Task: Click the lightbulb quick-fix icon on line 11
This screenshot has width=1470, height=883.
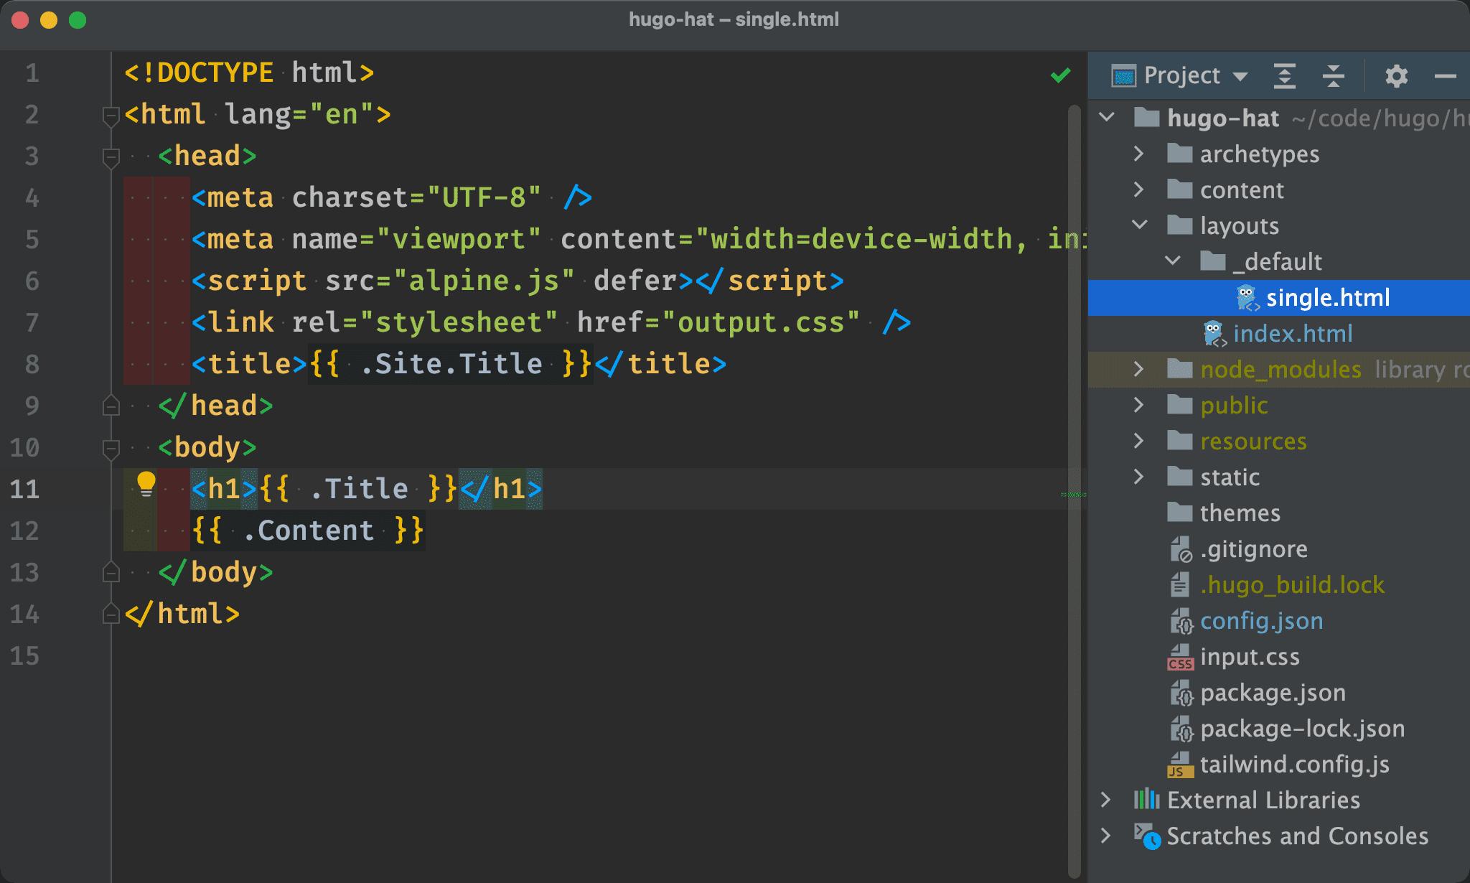Action: pyautogui.click(x=146, y=485)
